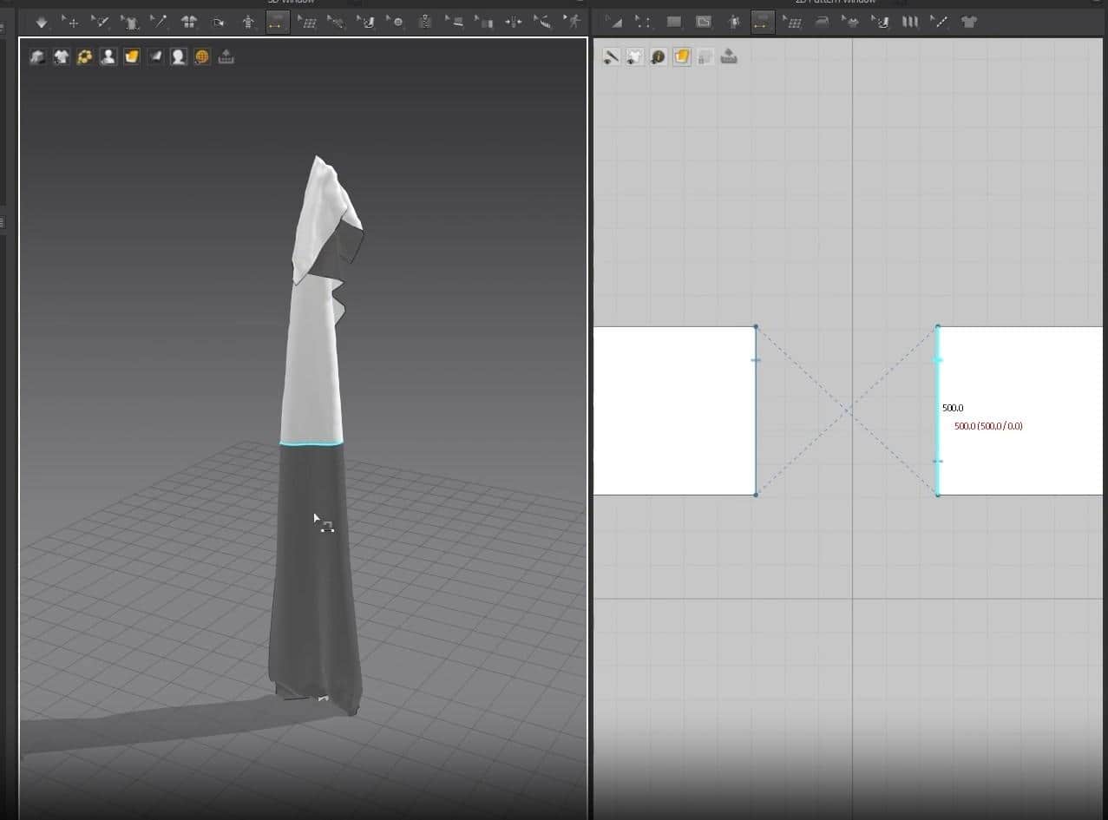Choose the Edit Point tool in 2D toolbar
Screen dimensions: 1108x820
click(644, 22)
